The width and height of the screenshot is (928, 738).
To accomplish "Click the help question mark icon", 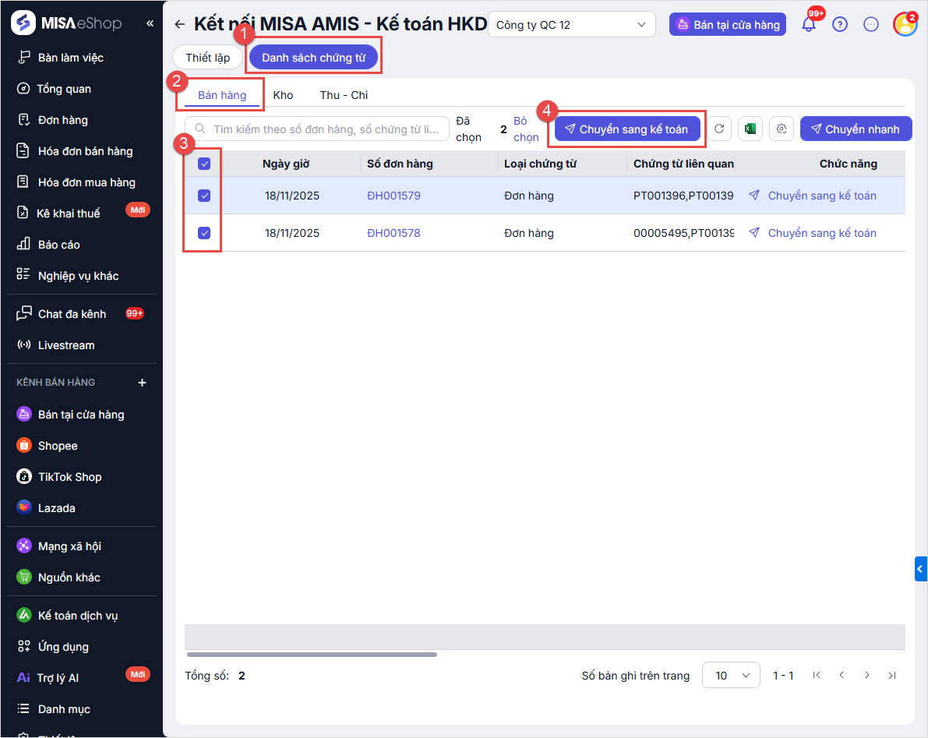I will [x=839, y=24].
